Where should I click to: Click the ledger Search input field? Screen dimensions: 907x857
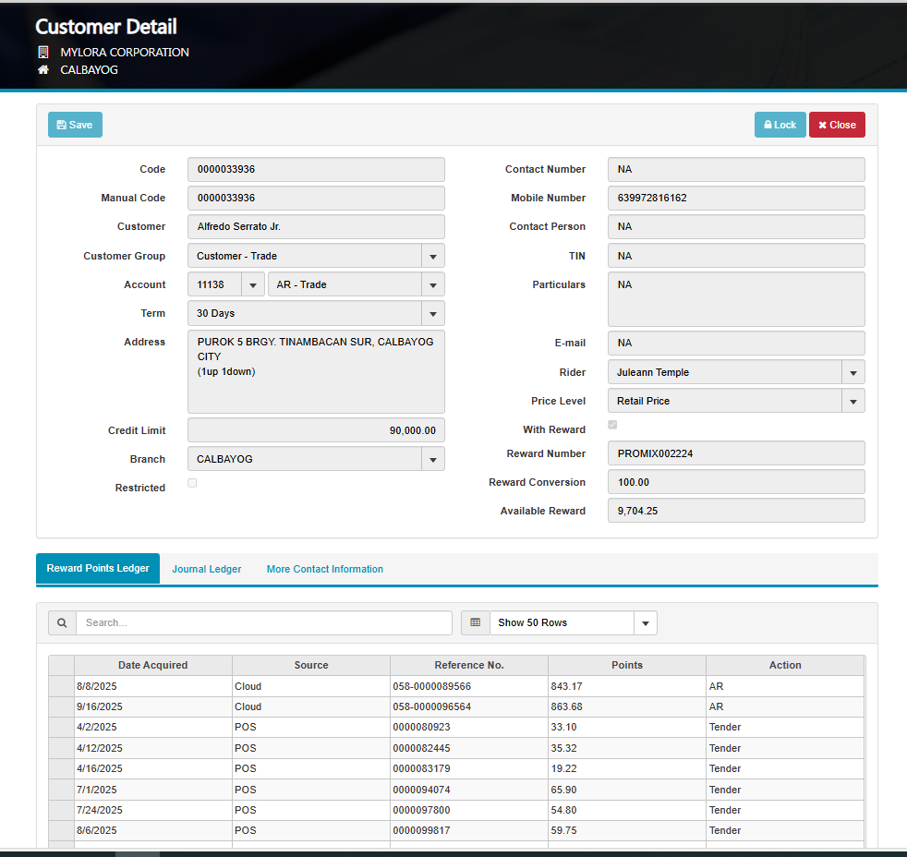[x=263, y=622]
